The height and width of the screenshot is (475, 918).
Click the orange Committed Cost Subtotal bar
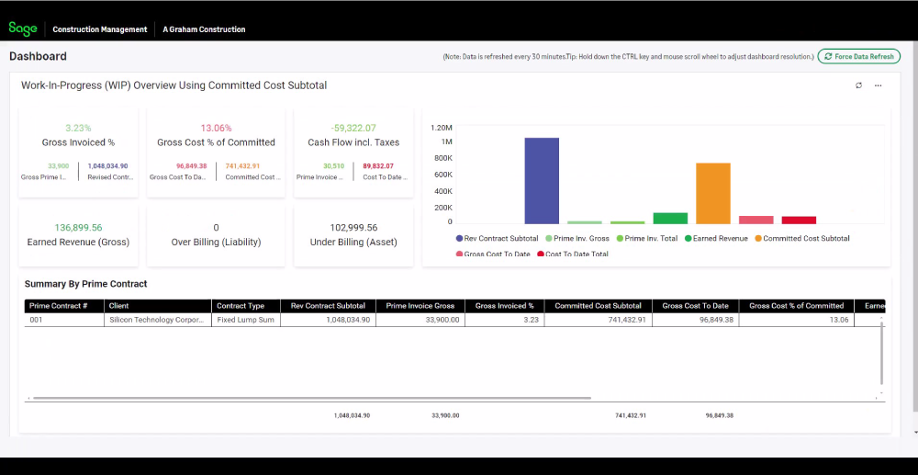tap(713, 193)
